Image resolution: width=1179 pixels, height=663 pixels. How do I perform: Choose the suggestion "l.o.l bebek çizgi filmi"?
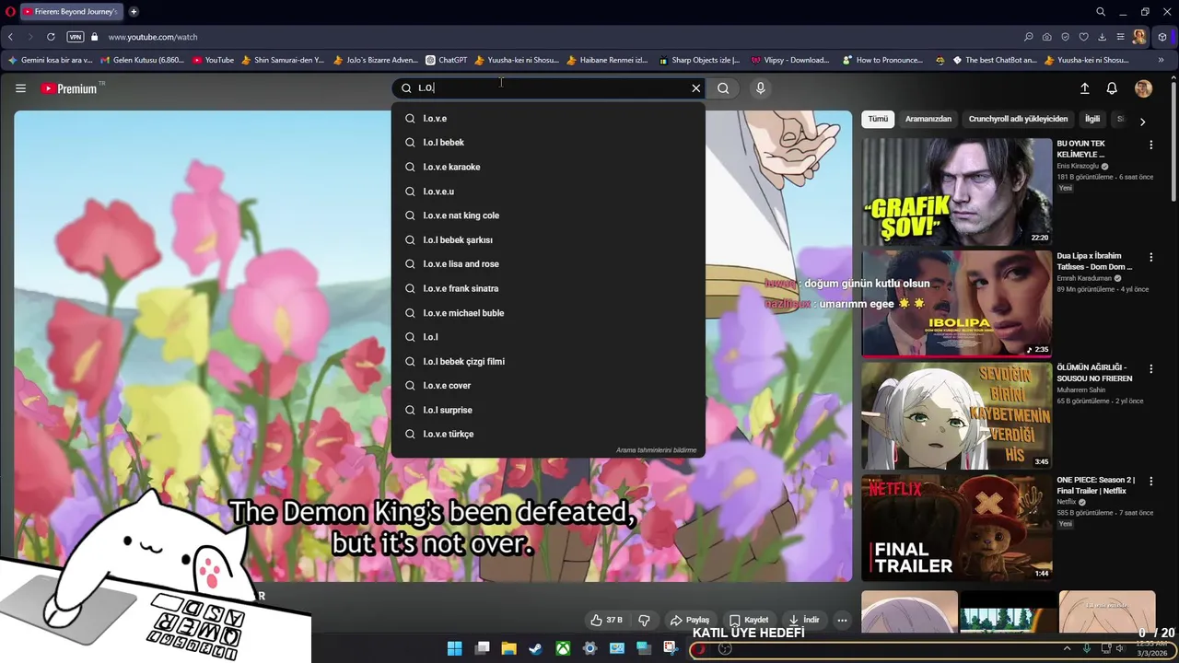pyautogui.click(x=548, y=361)
